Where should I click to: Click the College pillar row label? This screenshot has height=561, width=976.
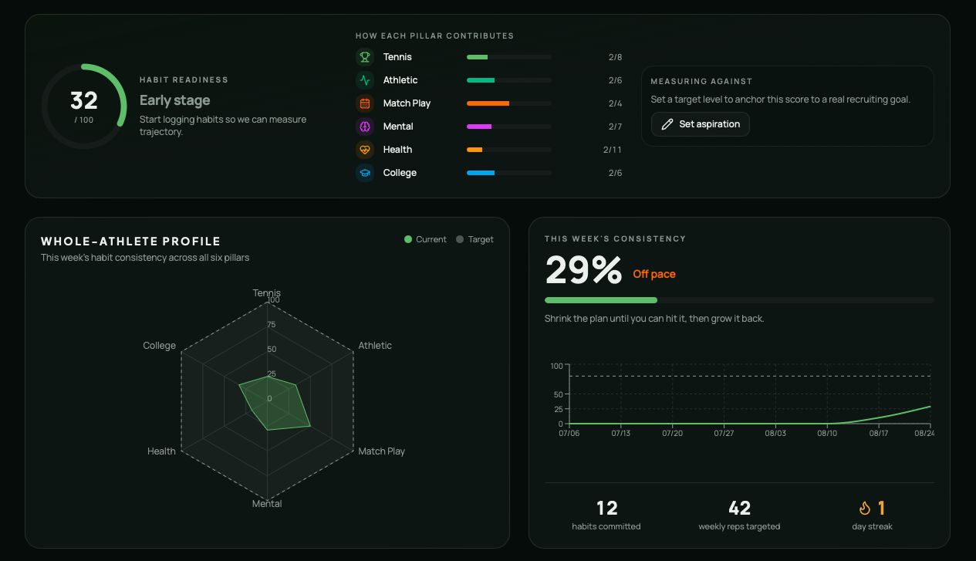(x=400, y=173)
